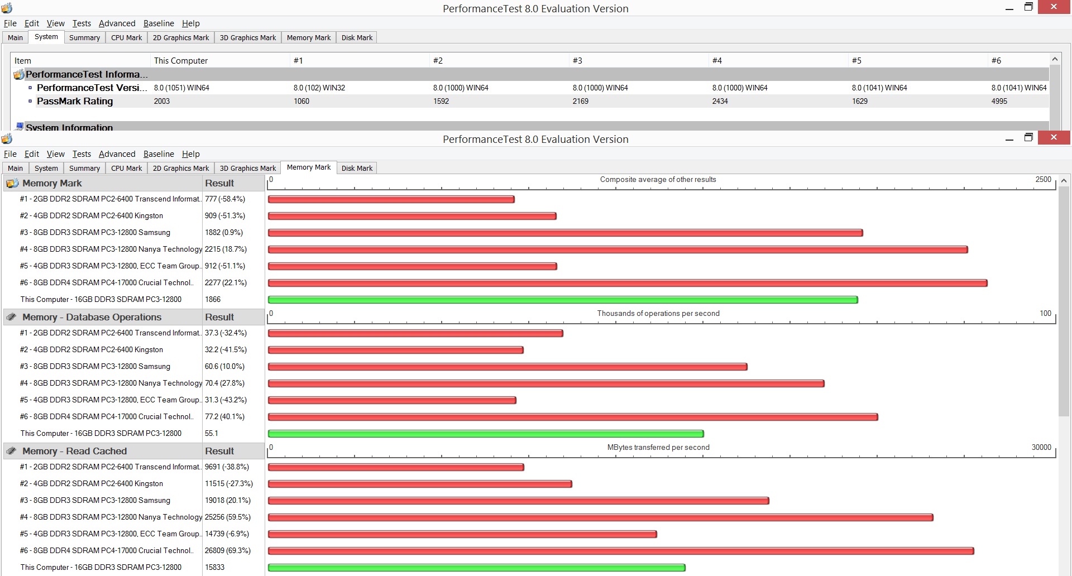The width and height of the screenshot is (1072, 576).
Task: Restore down the lower PerformanceTest window
Action: point(1028,138)
